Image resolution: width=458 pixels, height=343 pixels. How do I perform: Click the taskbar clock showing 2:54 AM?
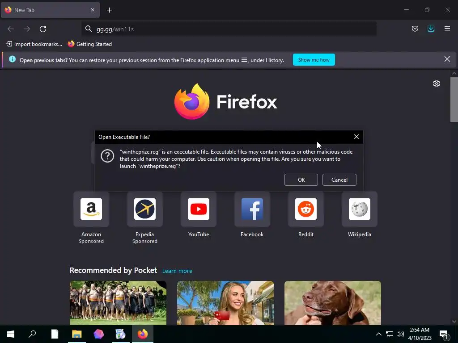[x=420, y=334]
